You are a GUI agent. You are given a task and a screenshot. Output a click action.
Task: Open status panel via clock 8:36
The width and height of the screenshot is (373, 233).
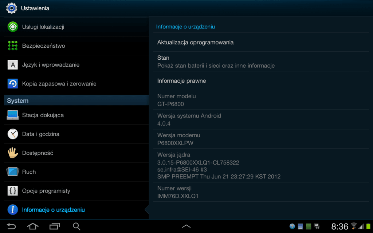(x=340, y=226)
